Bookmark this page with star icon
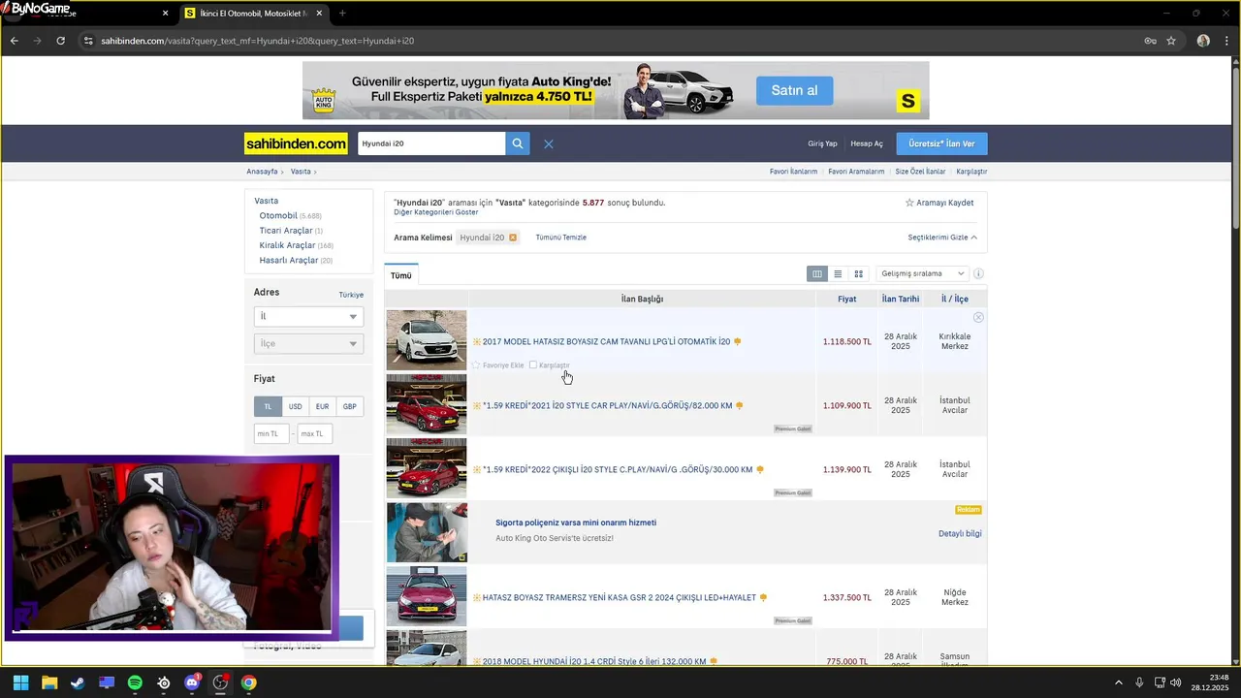 pyautogui.click(x=1171, y=41)
